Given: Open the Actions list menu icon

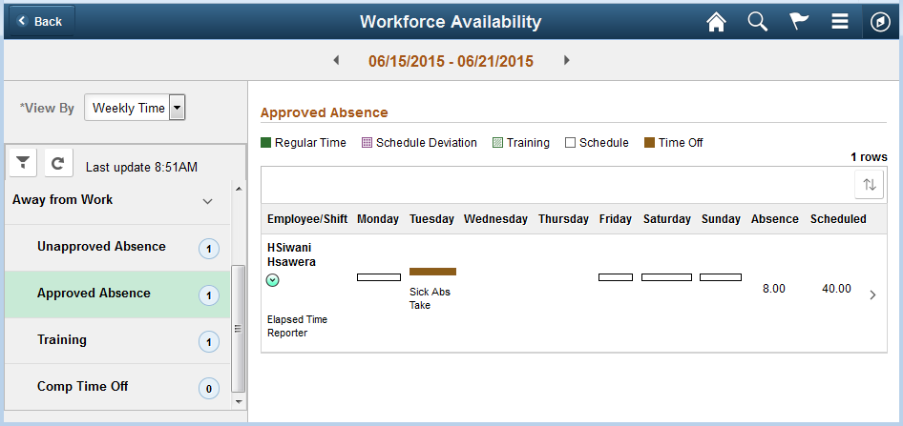Looking at the screenshot, I should 840,22.
